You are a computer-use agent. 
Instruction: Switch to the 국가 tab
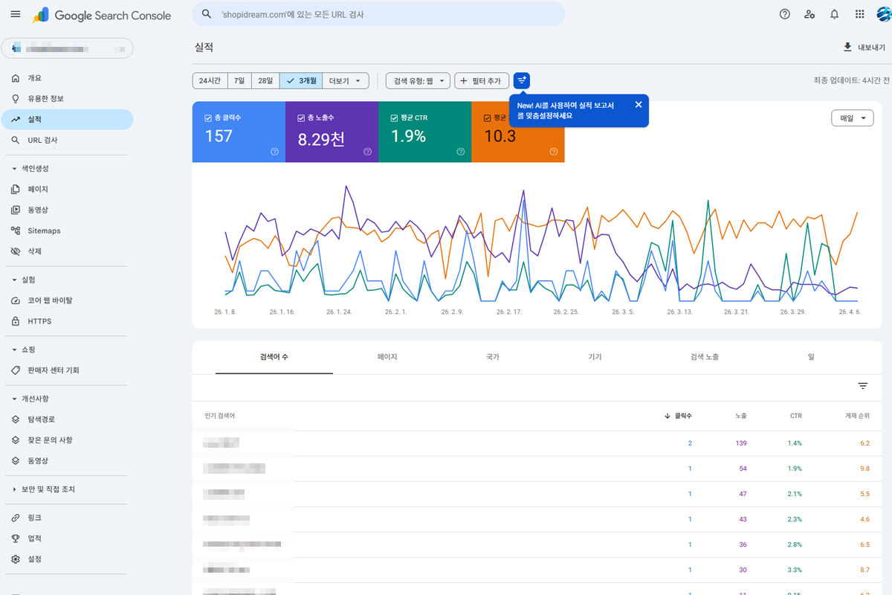click(492, 357)
